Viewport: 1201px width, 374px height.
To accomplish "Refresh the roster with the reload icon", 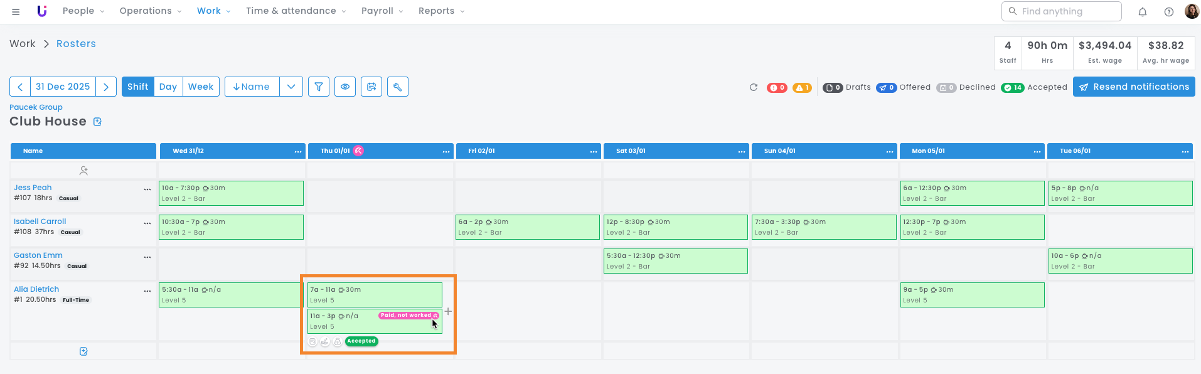I will pos(754,87).
